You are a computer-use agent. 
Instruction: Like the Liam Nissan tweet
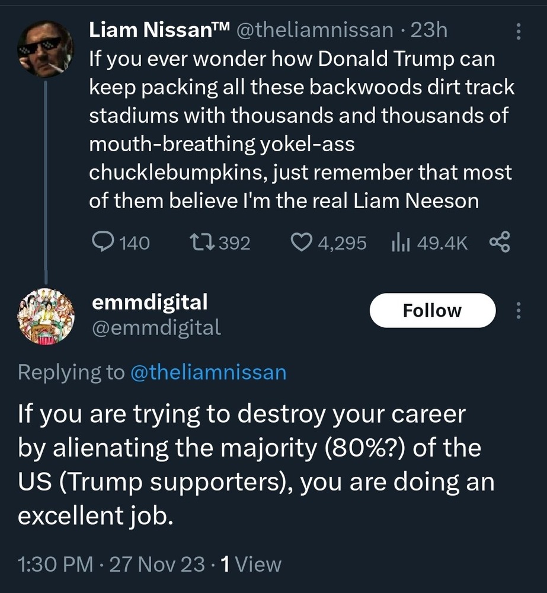point(302,242)
